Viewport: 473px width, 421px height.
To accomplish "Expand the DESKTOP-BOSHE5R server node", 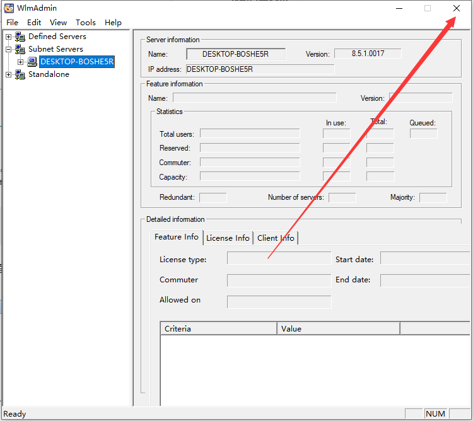I will click(20, 62).
